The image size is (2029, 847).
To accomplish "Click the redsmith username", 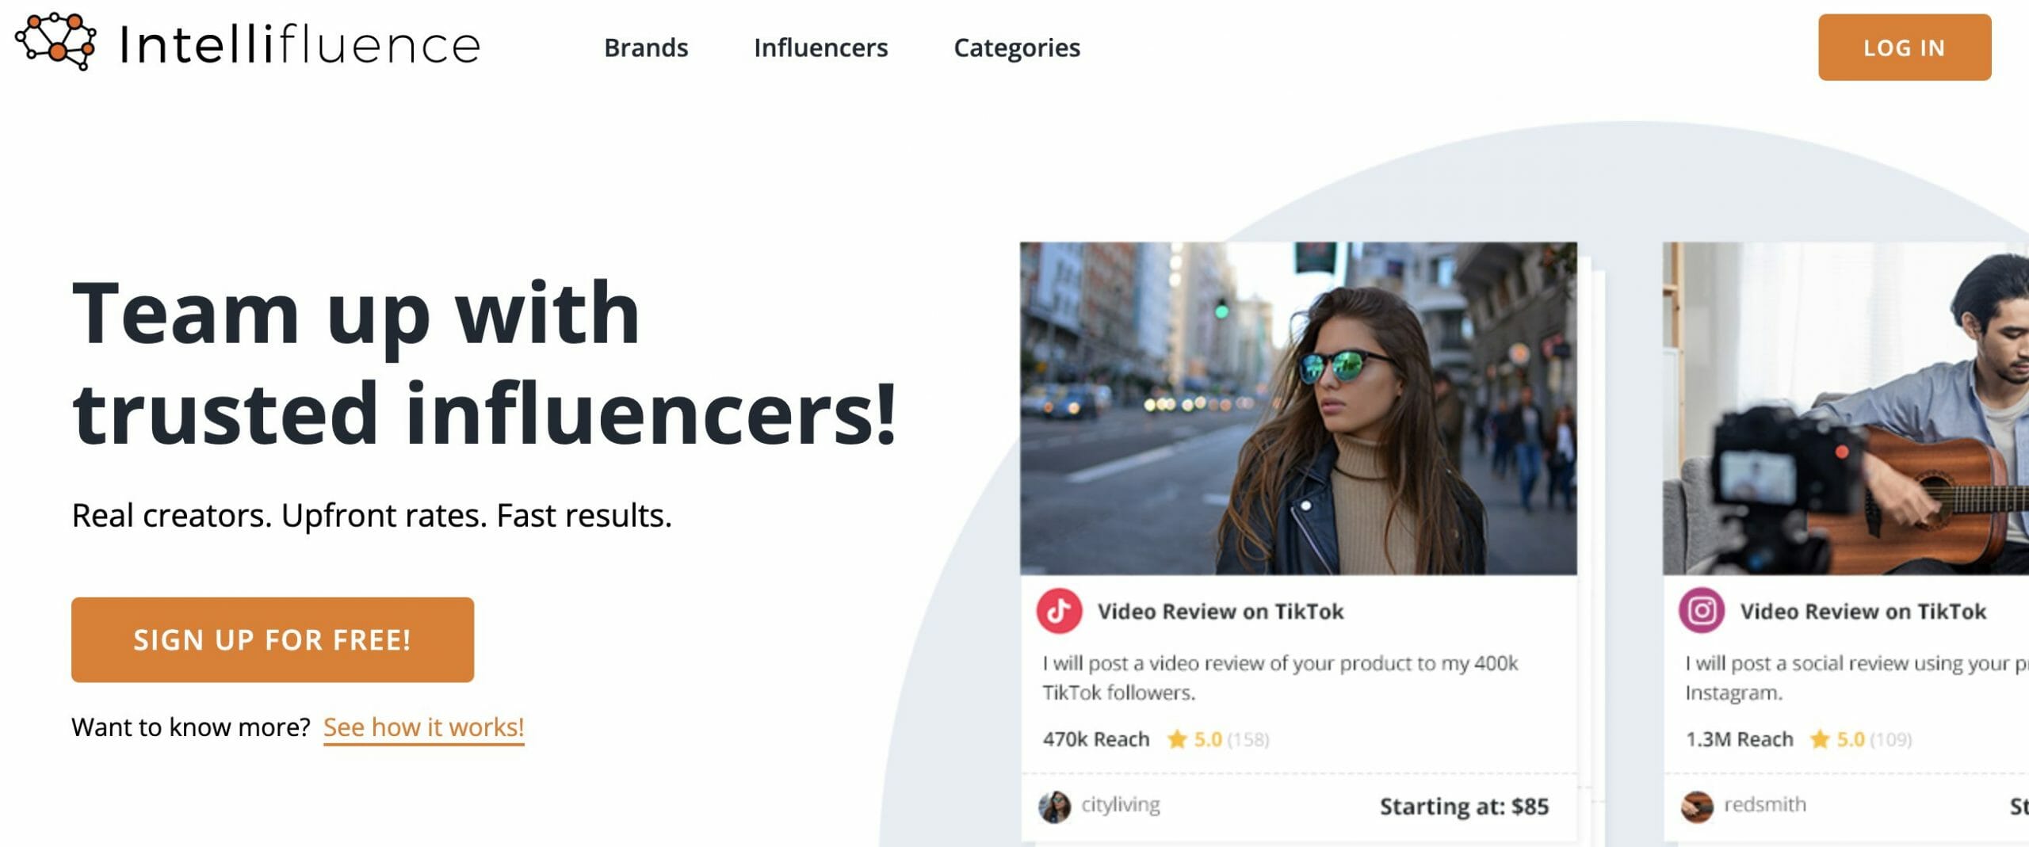I will [x=1765, y=805].
